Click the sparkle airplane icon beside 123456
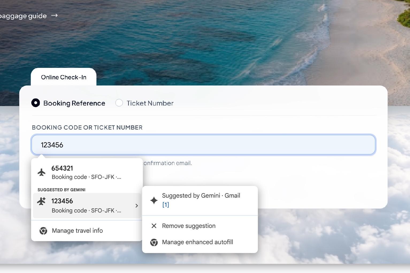The width and height of the screenshot is (410, 273). (x=41, y=201)
